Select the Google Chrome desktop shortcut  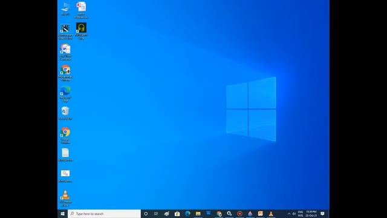[65, 136]
